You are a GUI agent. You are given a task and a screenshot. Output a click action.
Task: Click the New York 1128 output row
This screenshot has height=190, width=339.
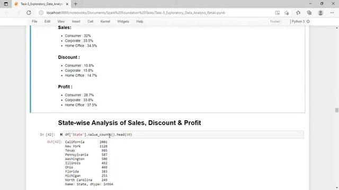coord(86,146)
